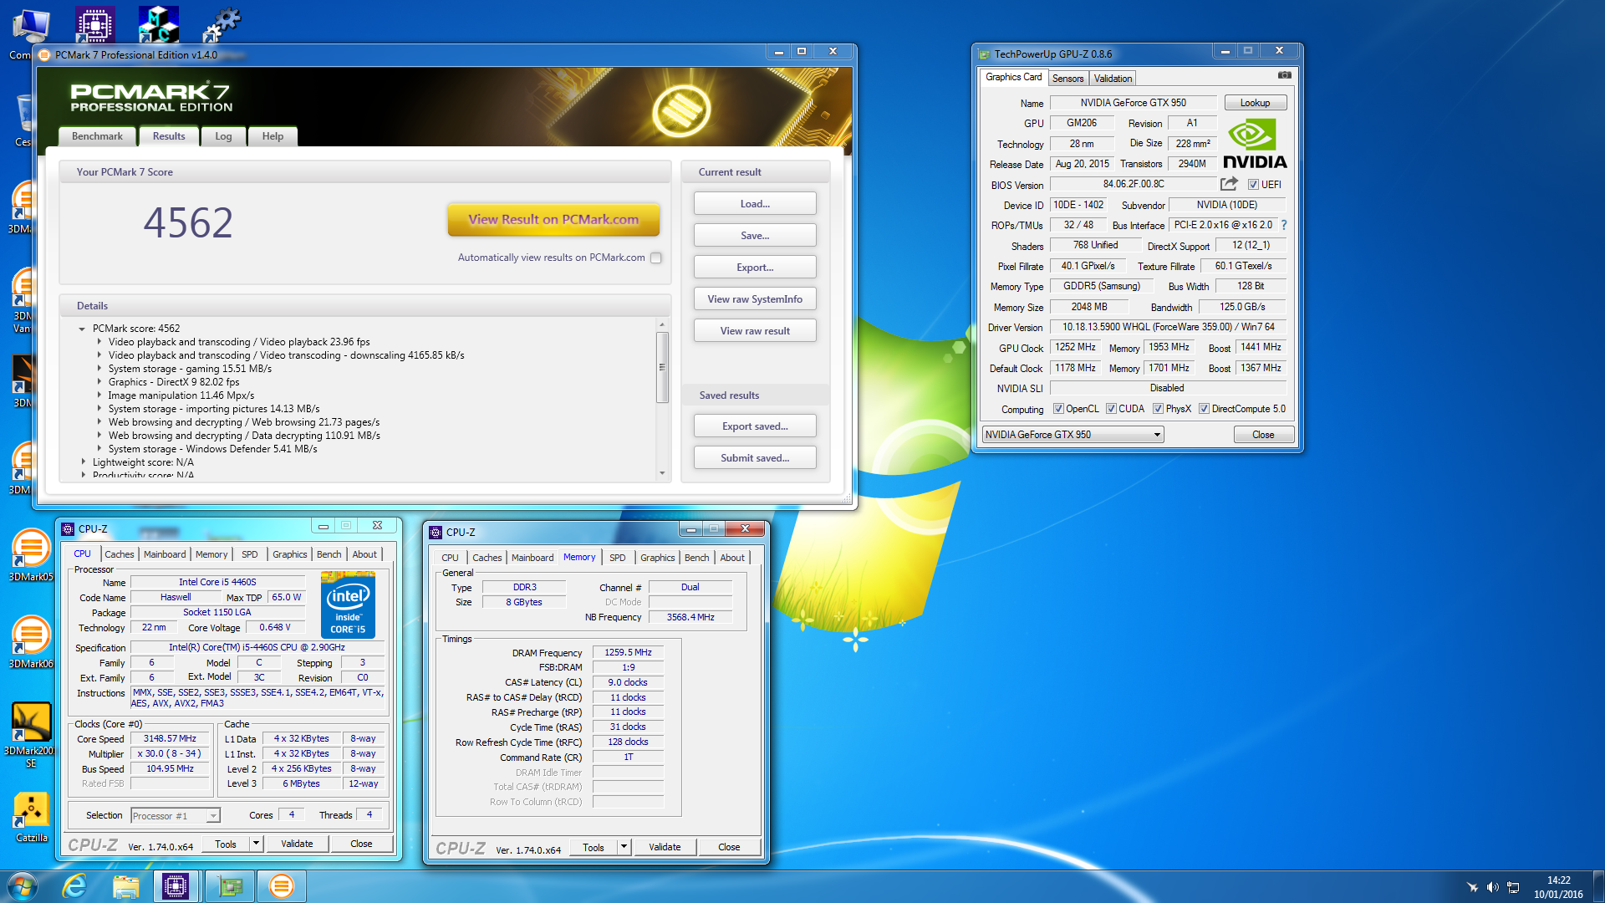
Task: Click the GPU-Z title bar icon
Action: 984,54
